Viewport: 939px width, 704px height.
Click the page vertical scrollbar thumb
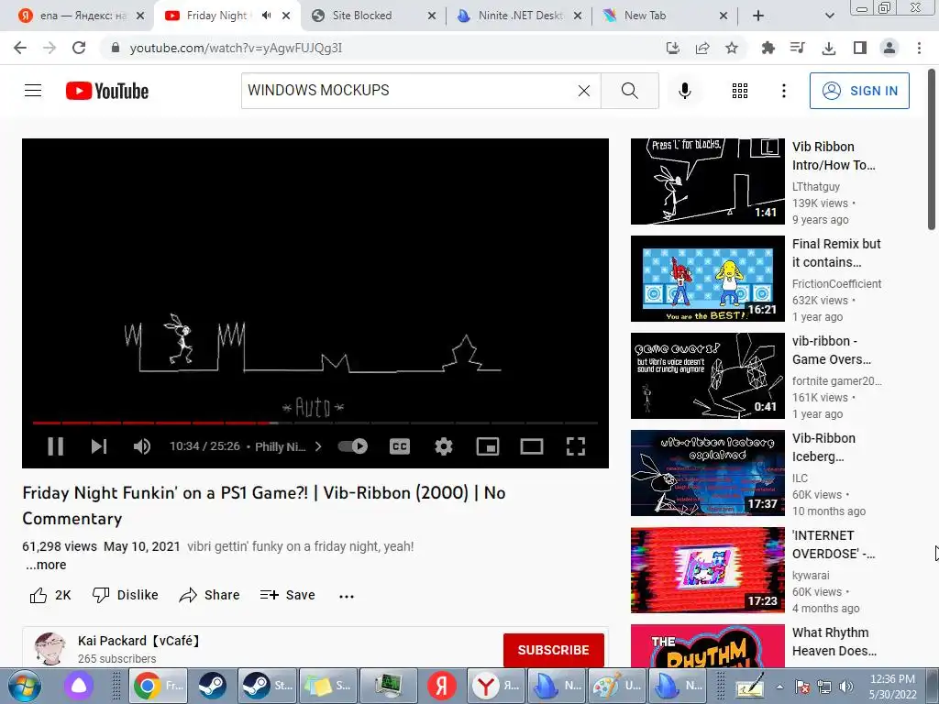(932, 149)
